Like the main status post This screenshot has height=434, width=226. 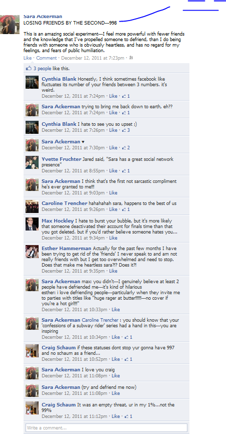pyautogui.click(x=28, y=58)
